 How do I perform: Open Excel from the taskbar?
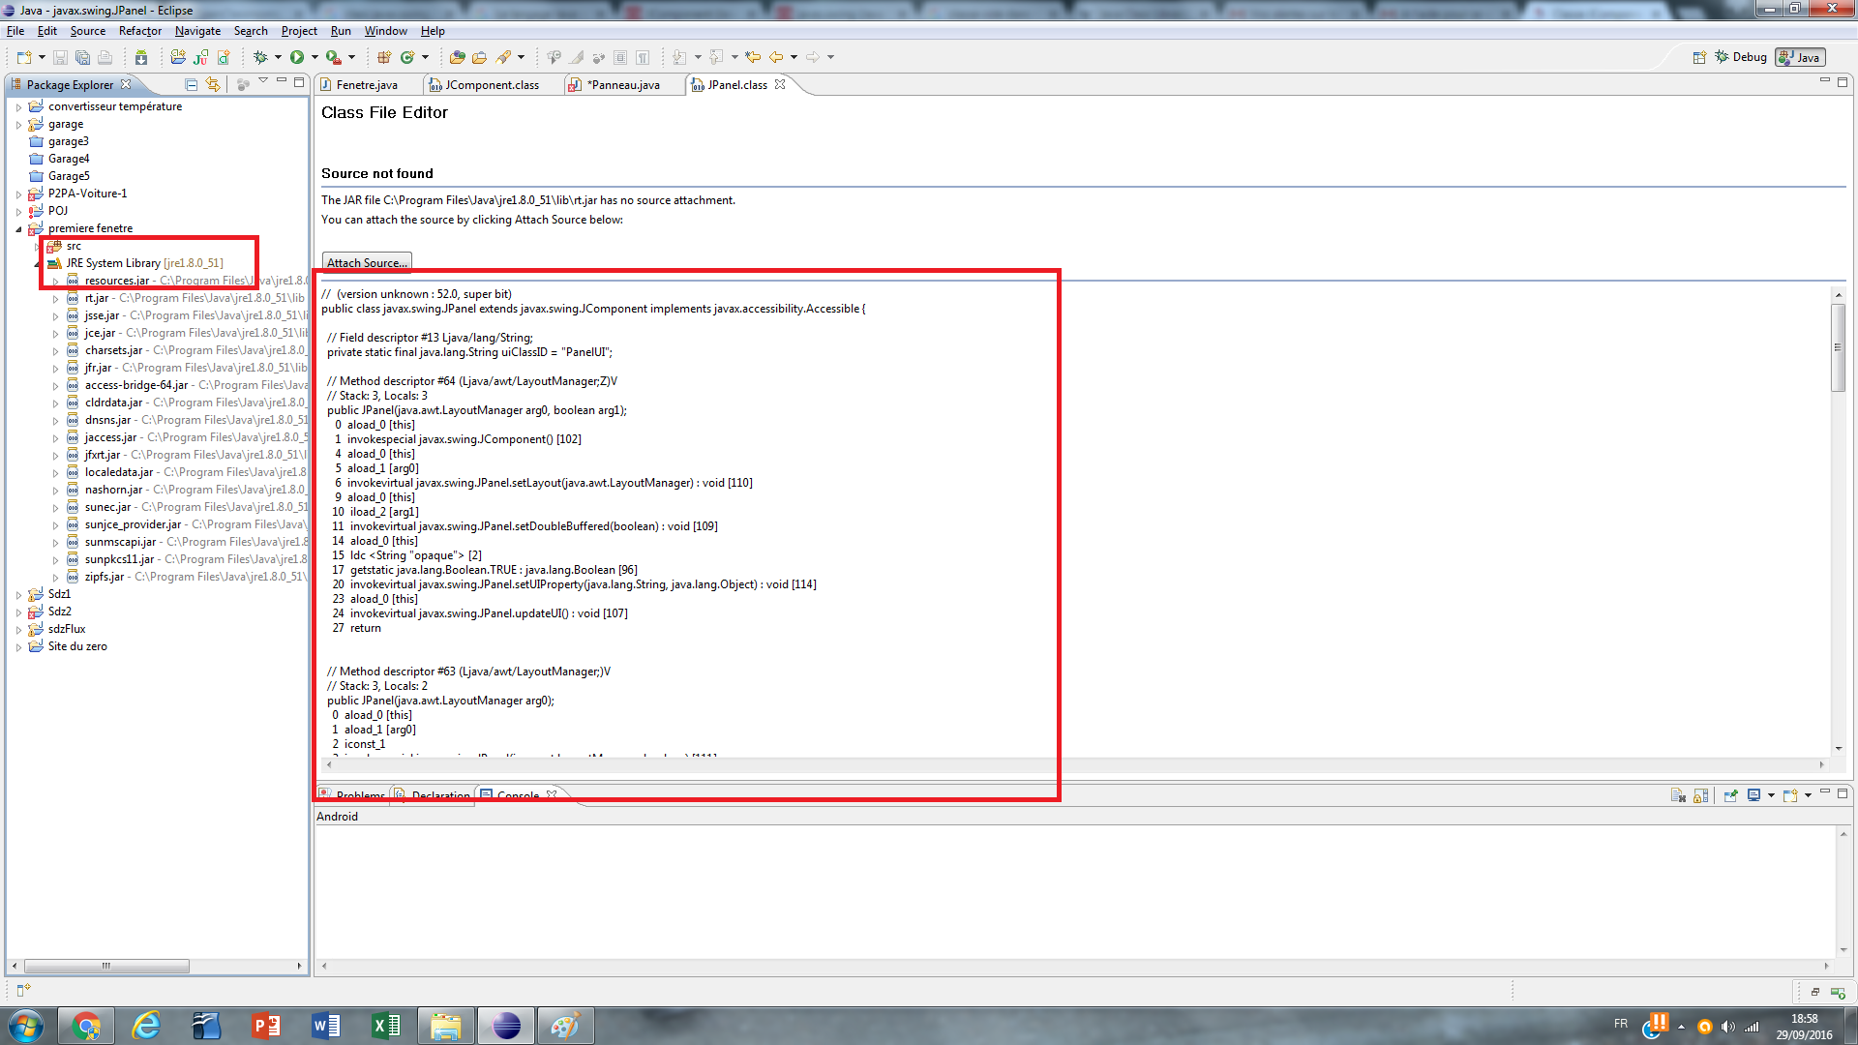(386, 1026)
